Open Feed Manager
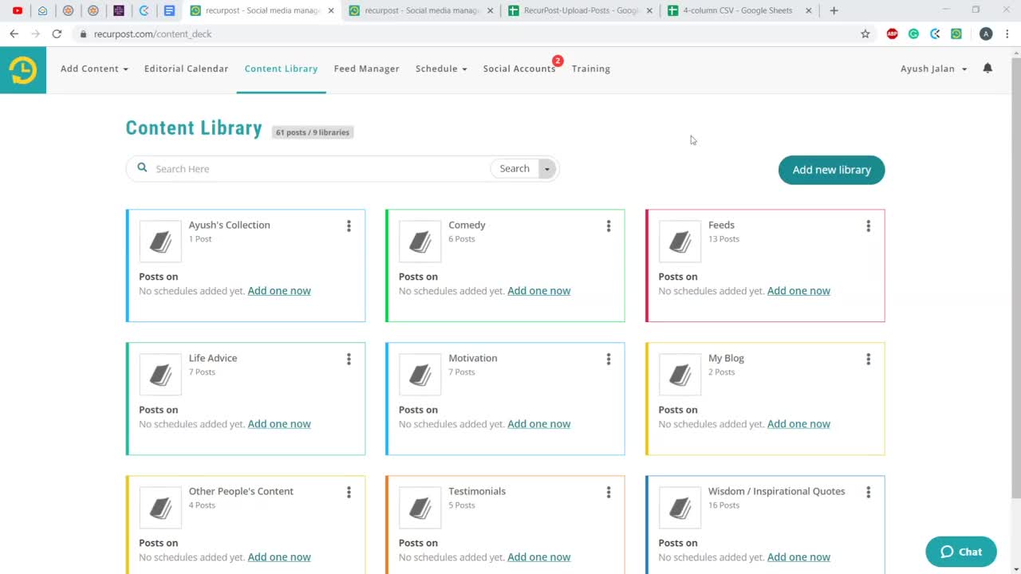The width and height of the screenshot is (1021, 574). click(x=366, y=69)
